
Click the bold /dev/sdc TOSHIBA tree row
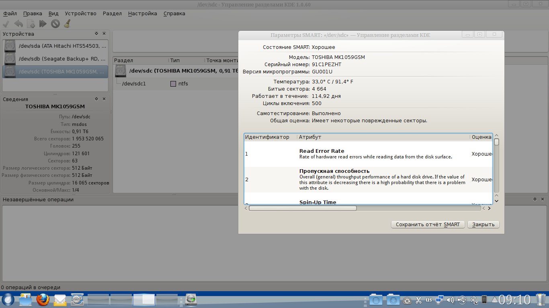175,71
